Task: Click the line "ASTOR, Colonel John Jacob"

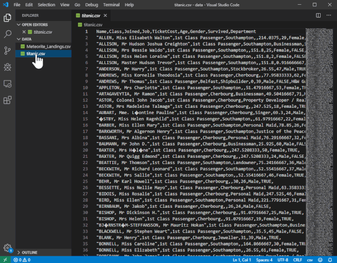Action: coord(201,100)
